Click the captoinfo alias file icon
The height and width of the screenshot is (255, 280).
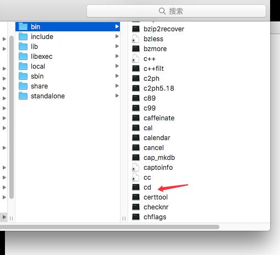[x=135, y=167]
